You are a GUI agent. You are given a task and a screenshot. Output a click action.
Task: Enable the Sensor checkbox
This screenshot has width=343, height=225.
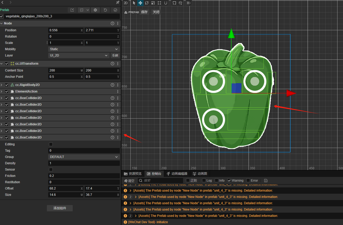click(x=51, y=170)
